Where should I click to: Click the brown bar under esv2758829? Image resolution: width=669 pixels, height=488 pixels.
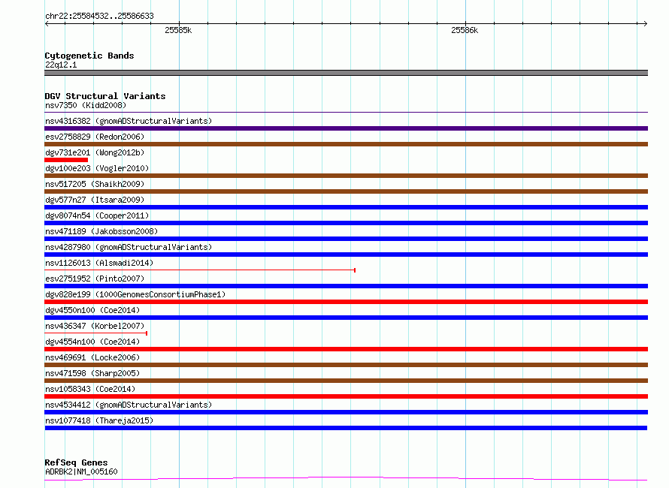click(x=346, y=144)
